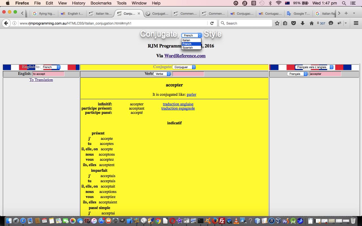Reload the current page
Viewport: 362px width, 226px height.
pyautogui.click(x=212, y=23)
